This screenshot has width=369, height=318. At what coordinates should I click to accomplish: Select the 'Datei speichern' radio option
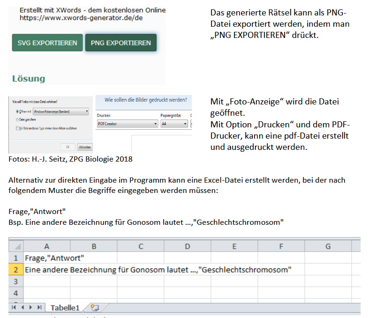tap(17, 120)
